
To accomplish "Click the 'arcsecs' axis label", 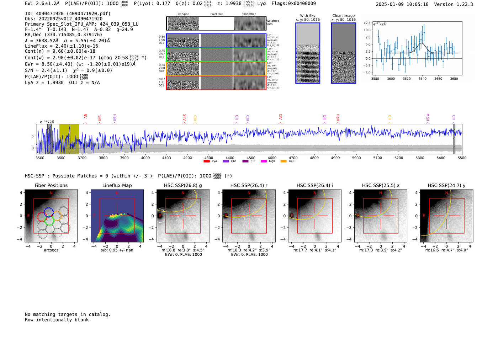I will point(51,250).
